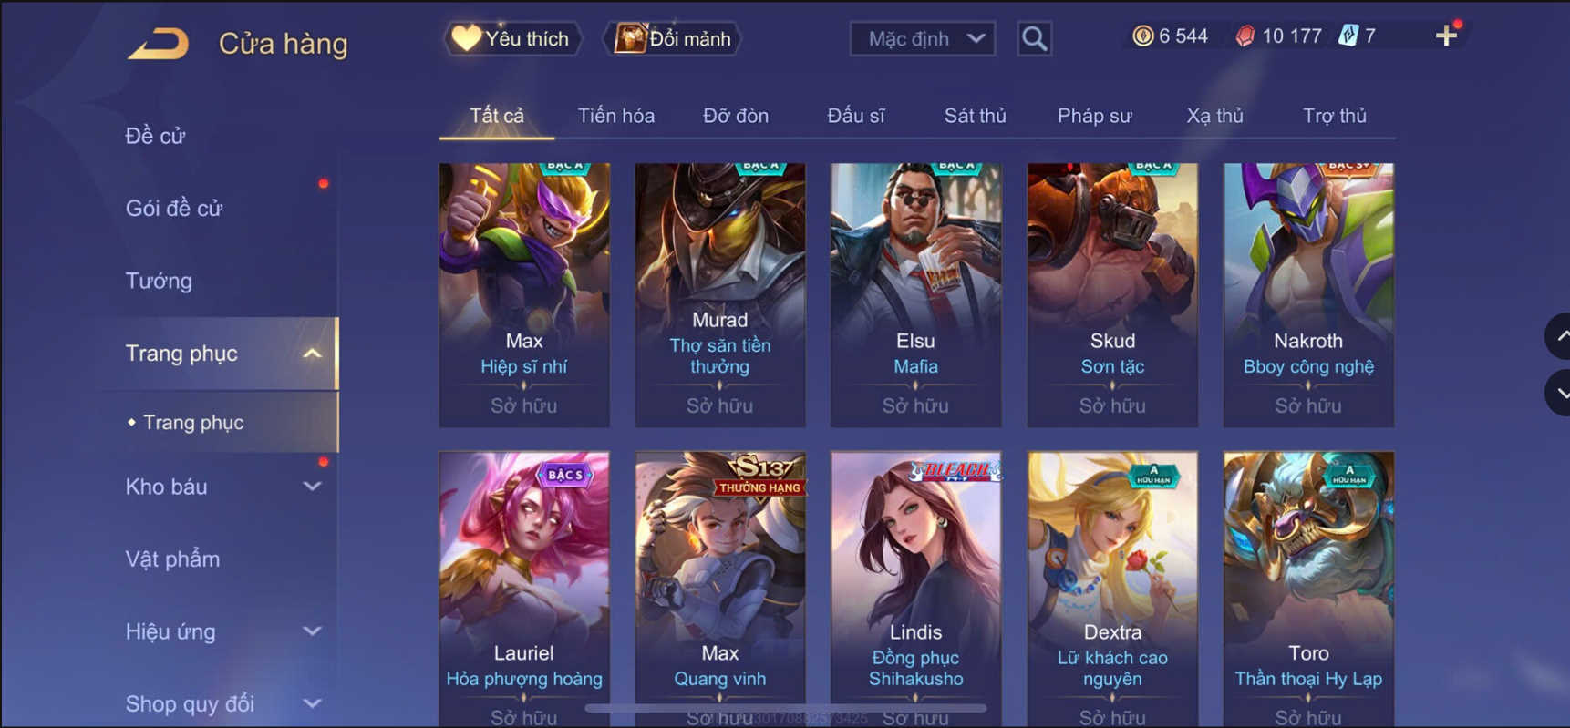The height and width of the screenshot is (728, 1570).
Task: Click the blue voucher ticket icon
Action: coord(1348,36)
